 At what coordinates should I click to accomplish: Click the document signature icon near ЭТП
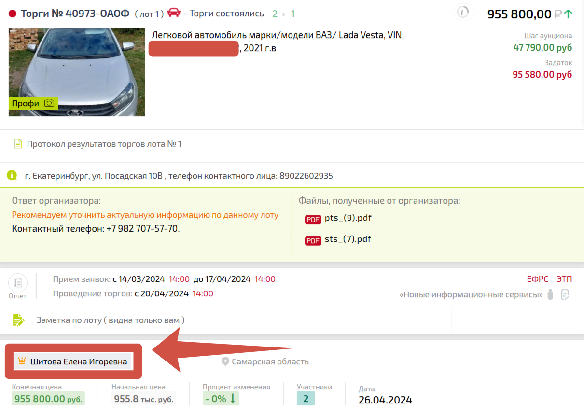pos(565,294)
